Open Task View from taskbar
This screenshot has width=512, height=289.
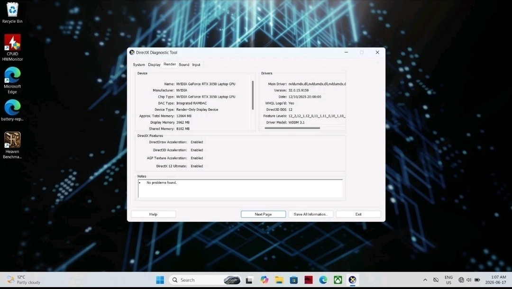pyautogui.click(x=249, y=280)
